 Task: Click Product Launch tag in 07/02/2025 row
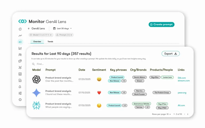tap(114, 105)
